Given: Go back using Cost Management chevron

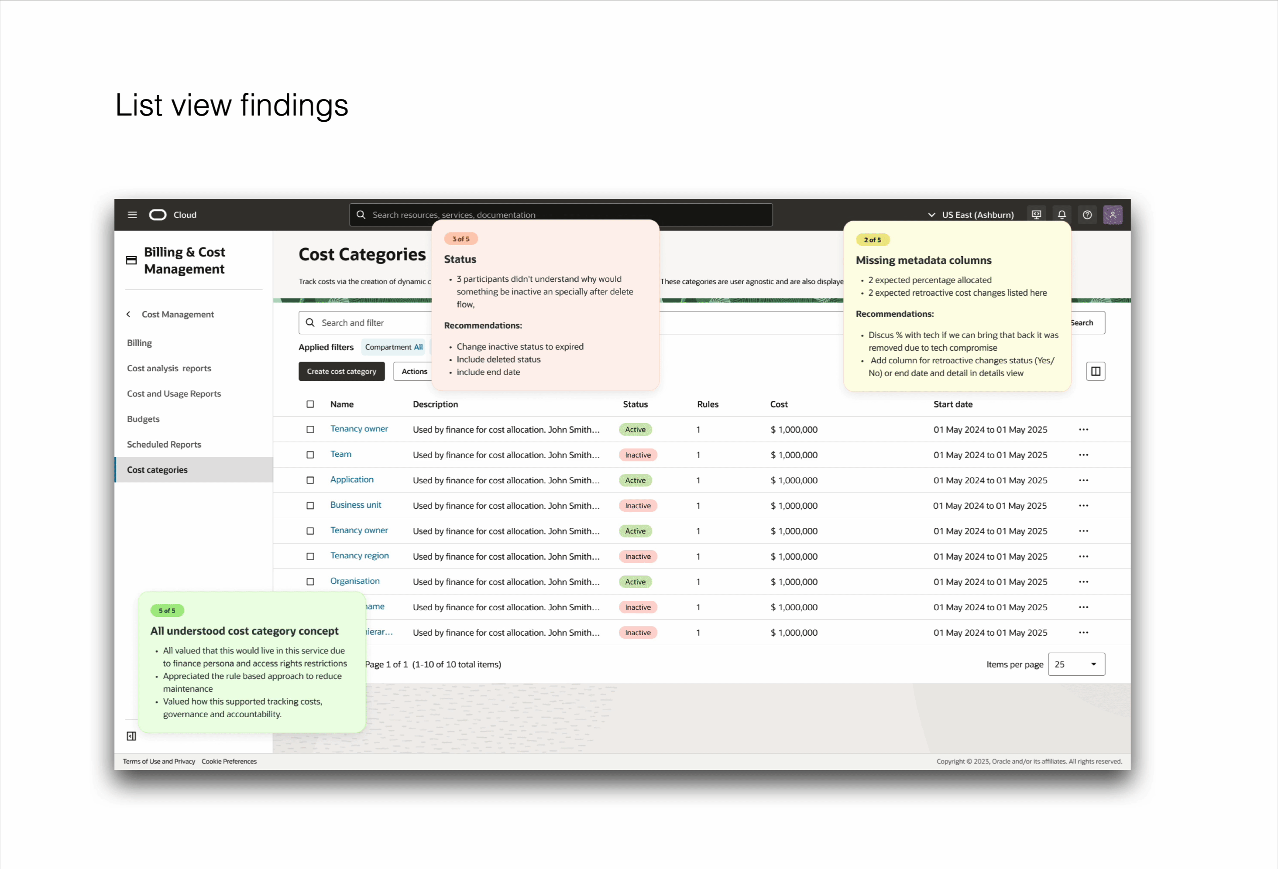Looking at the screenshot, I should pyautogui.click(x=129, y=315).
